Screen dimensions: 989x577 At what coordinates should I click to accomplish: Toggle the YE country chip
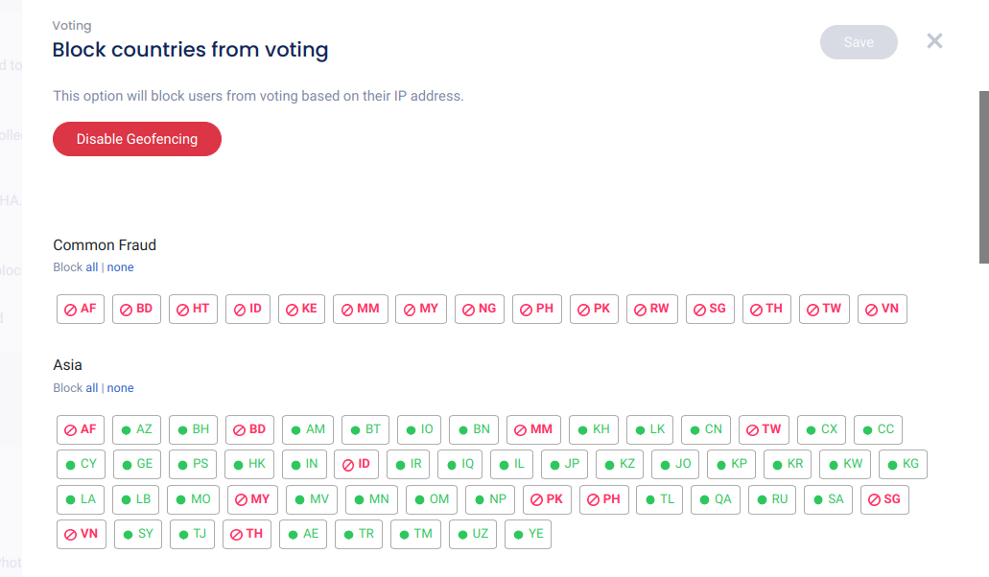click(528, 534)
